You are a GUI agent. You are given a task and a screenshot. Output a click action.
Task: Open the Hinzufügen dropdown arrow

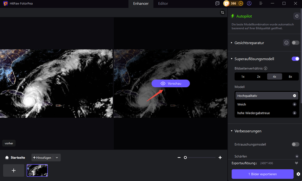pos(57,158)
